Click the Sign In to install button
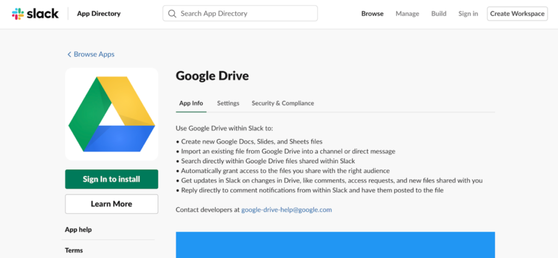 coord(112,179)
